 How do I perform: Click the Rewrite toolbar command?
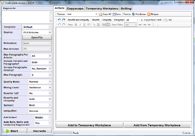coord(95,20)
